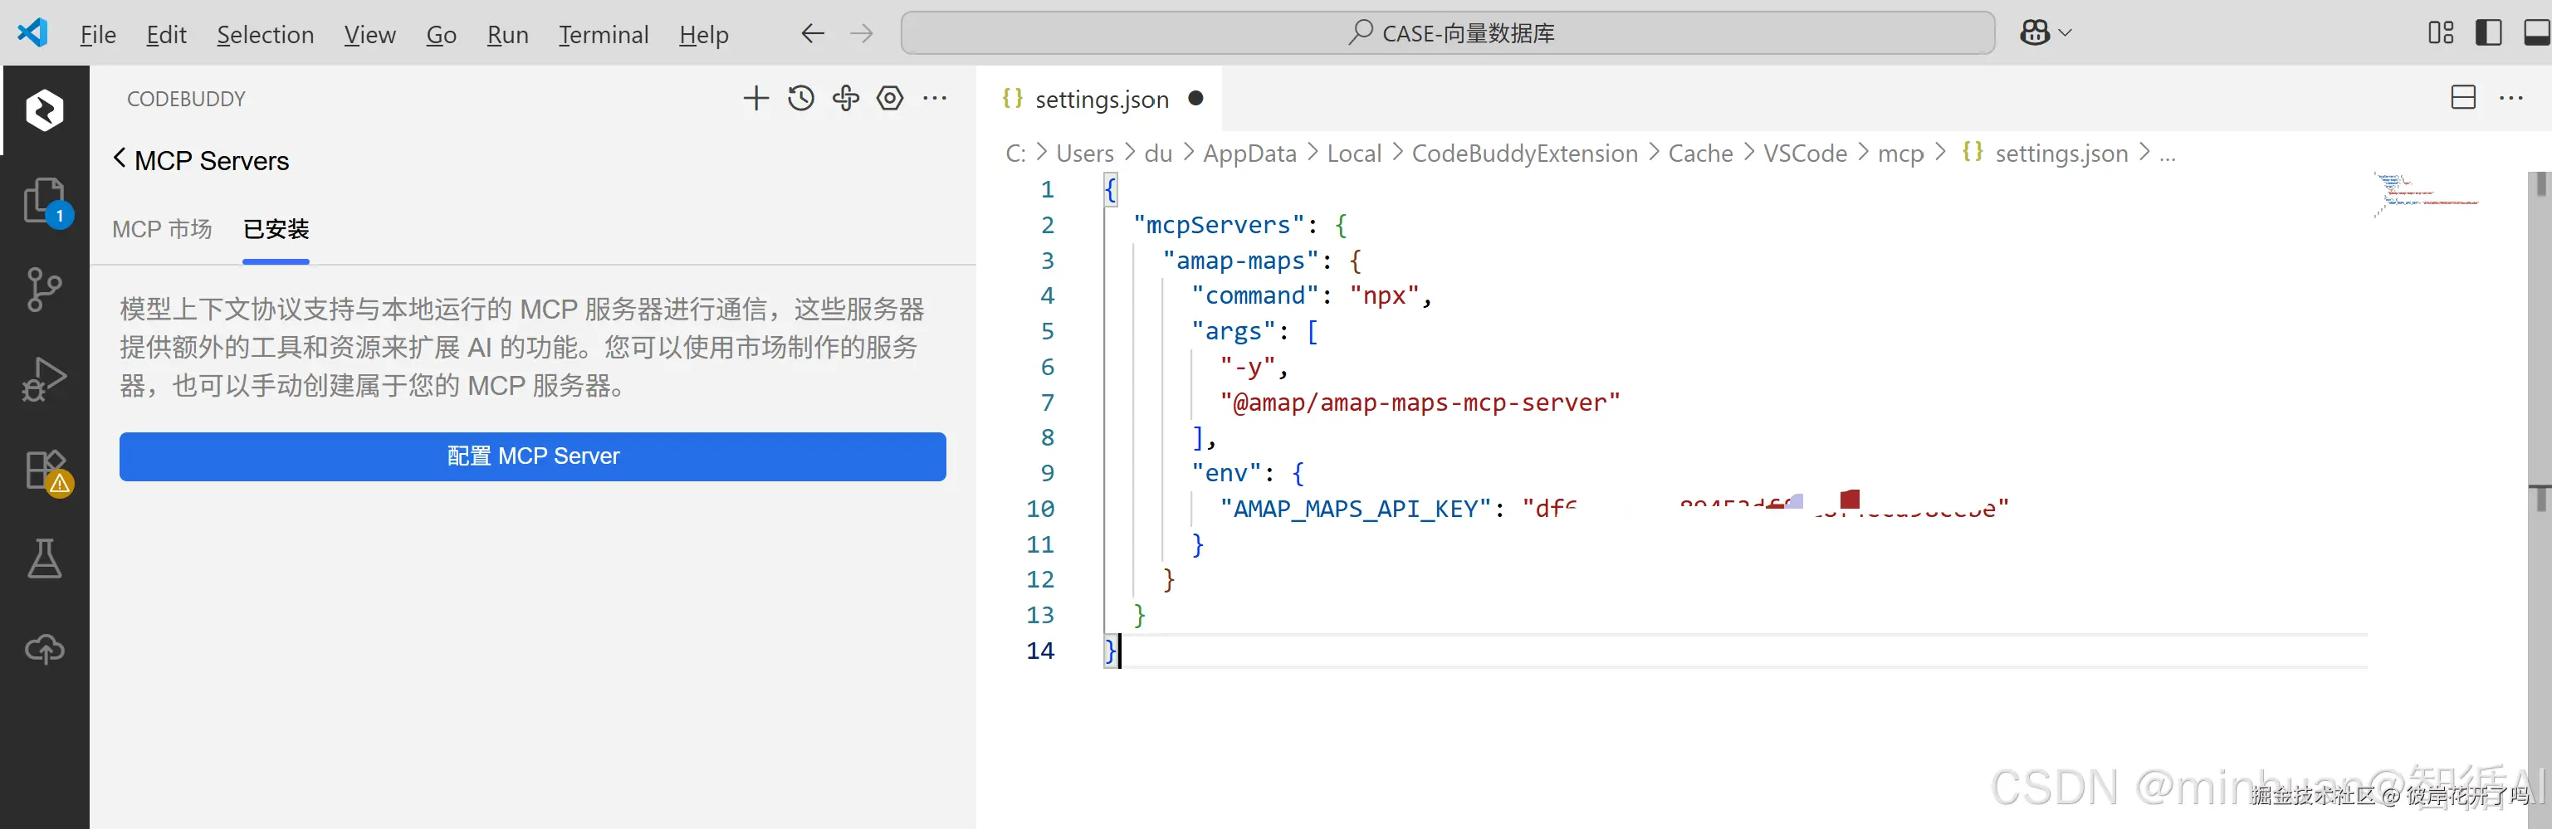2552x829 pixels.
Task: Toggle the bottom panel layout button
Action: tap(2536, 32)
